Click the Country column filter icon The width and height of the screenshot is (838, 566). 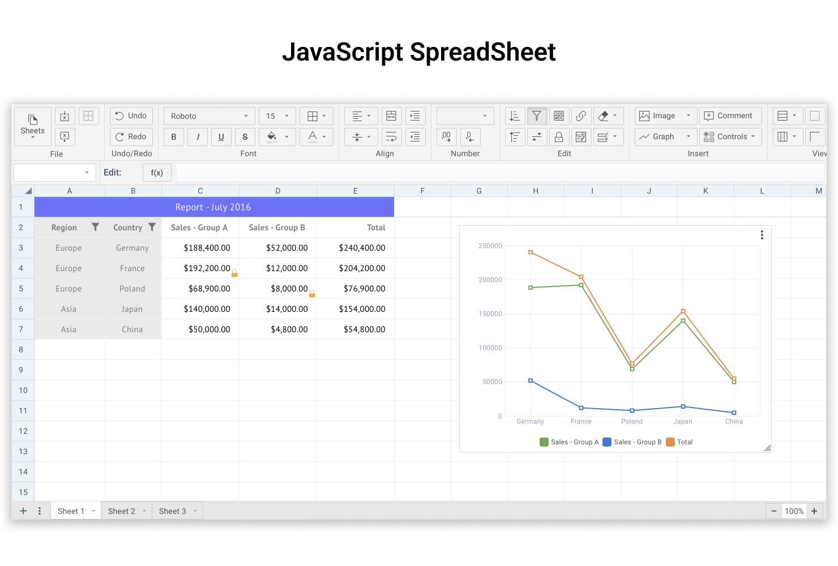click(x=152, y=227)
